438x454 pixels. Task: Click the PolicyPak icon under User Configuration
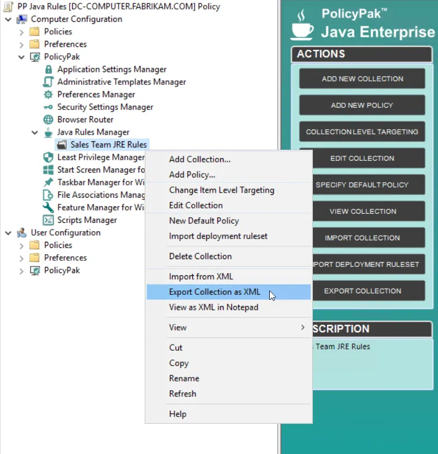click(x=35, y=271)
